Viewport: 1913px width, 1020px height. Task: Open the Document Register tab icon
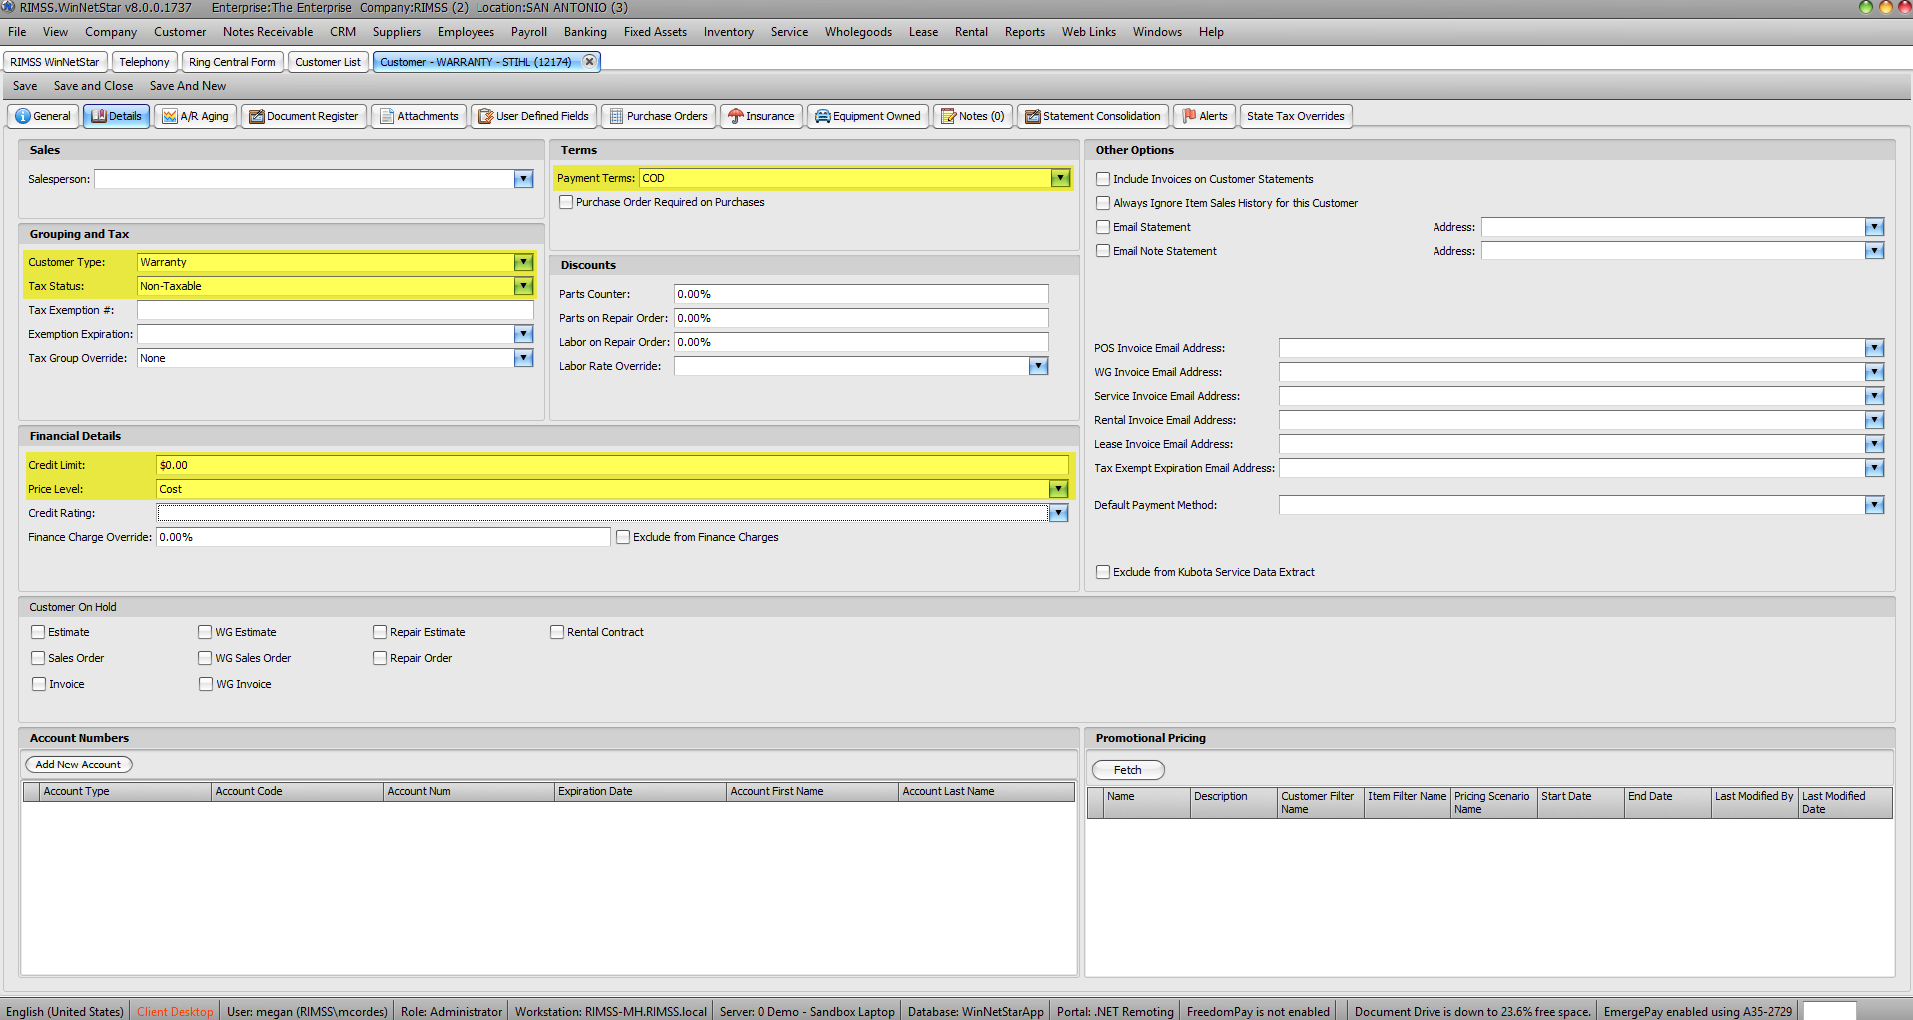[257, 116]
